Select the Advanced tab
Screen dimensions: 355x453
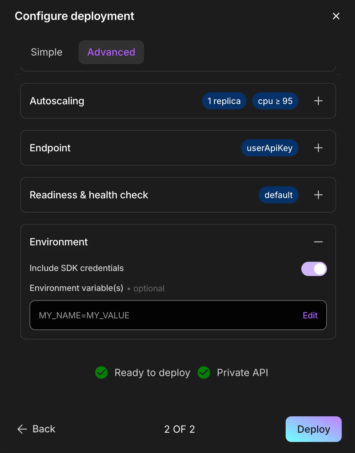tap(111, 52)
